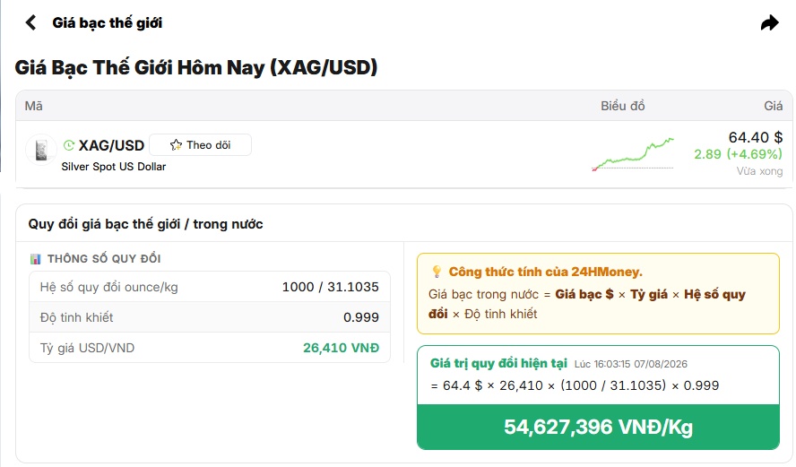The image size is (796, 467).
Task: Click the 64.40 $ price value
Action: pos(755,137)
